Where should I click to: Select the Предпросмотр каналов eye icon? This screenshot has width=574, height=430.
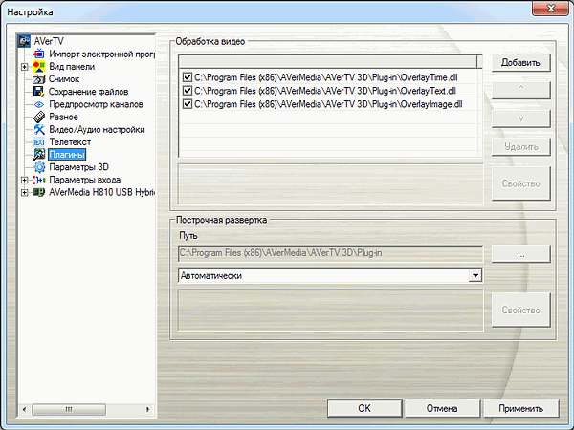[x=39, y=104]
